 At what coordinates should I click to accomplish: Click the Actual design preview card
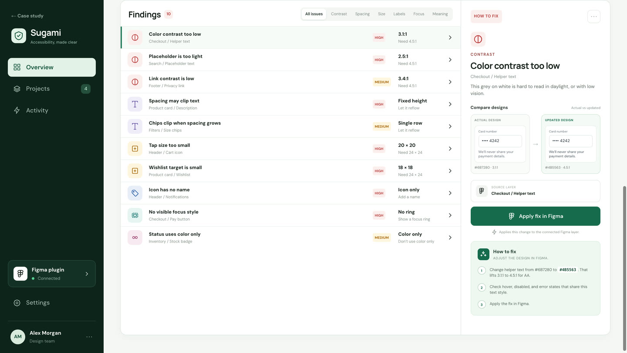click(x=500, y=144)
